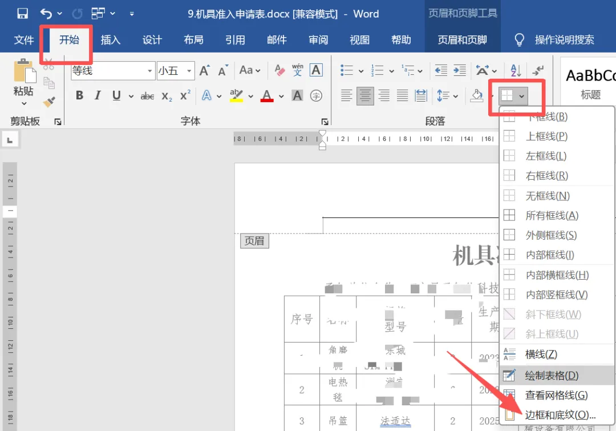The width and height of the screenshot is (616, 431).
Task: Toggle bold formatting
Action: click(79, 95)
